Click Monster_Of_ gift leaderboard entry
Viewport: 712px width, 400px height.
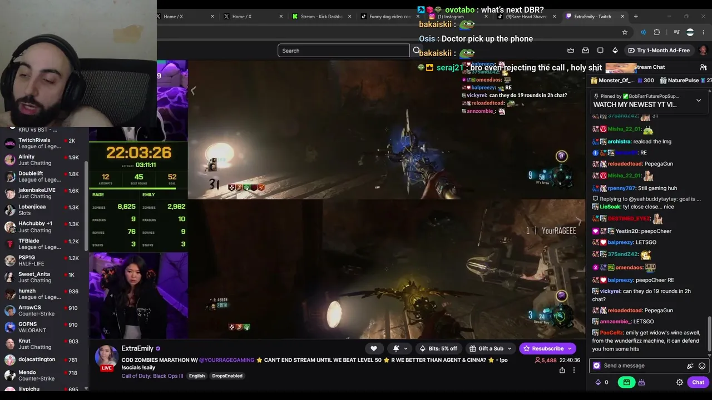pos(622,81)
